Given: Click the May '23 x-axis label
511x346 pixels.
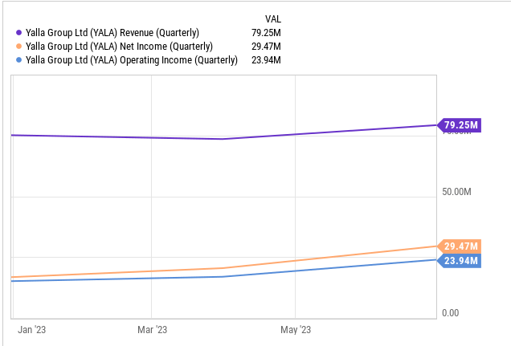Looking at the screenshot, I should pyautogui.click(x=295, y=330).
